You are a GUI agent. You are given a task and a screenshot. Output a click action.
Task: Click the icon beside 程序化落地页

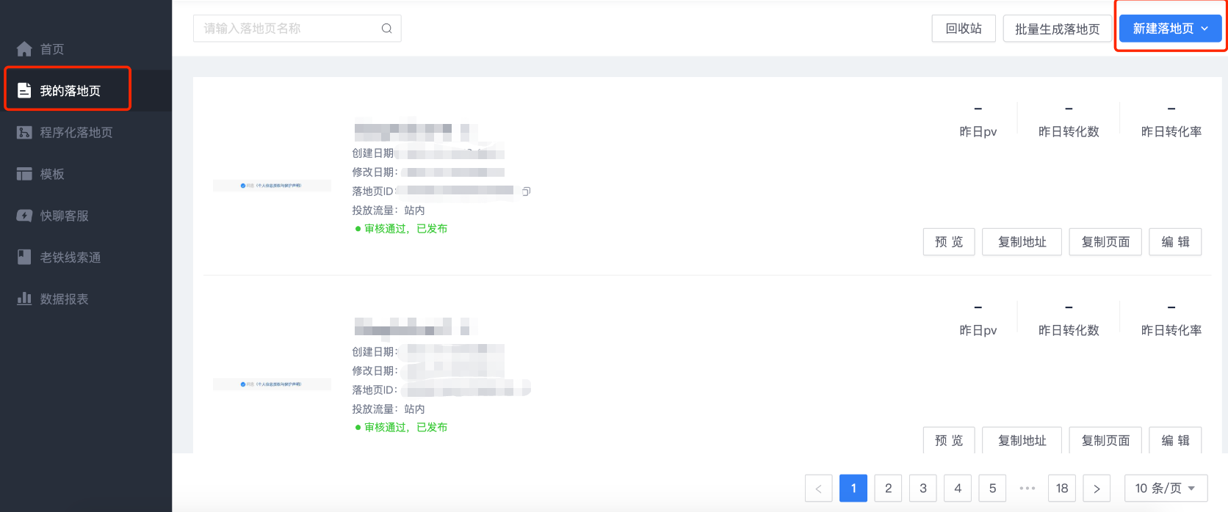pos(24,132)
